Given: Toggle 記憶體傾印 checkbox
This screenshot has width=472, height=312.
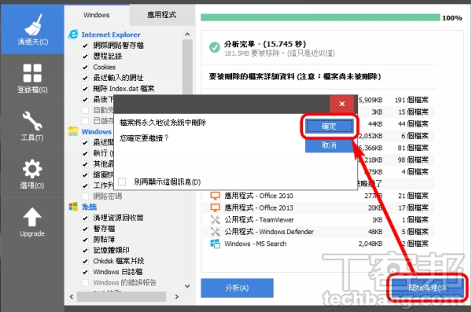Looking at the screenshot, I should click(x=85, y=251).
